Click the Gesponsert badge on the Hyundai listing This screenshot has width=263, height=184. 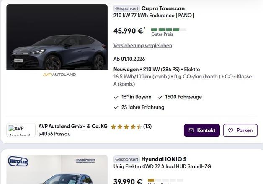(x=126, y=159)
